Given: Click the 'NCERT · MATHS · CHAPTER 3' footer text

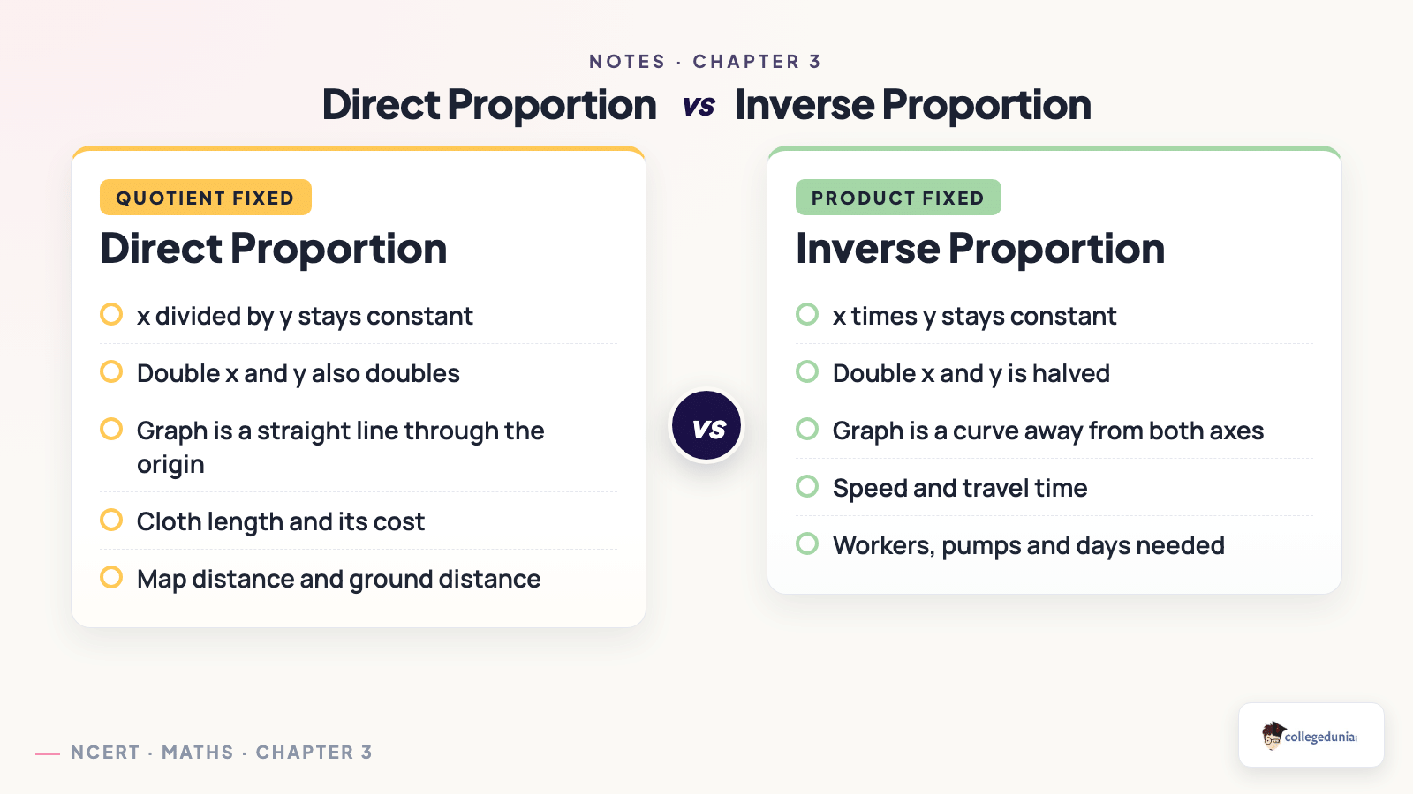Looking at the screenshot, I should [x=222, y=753].
